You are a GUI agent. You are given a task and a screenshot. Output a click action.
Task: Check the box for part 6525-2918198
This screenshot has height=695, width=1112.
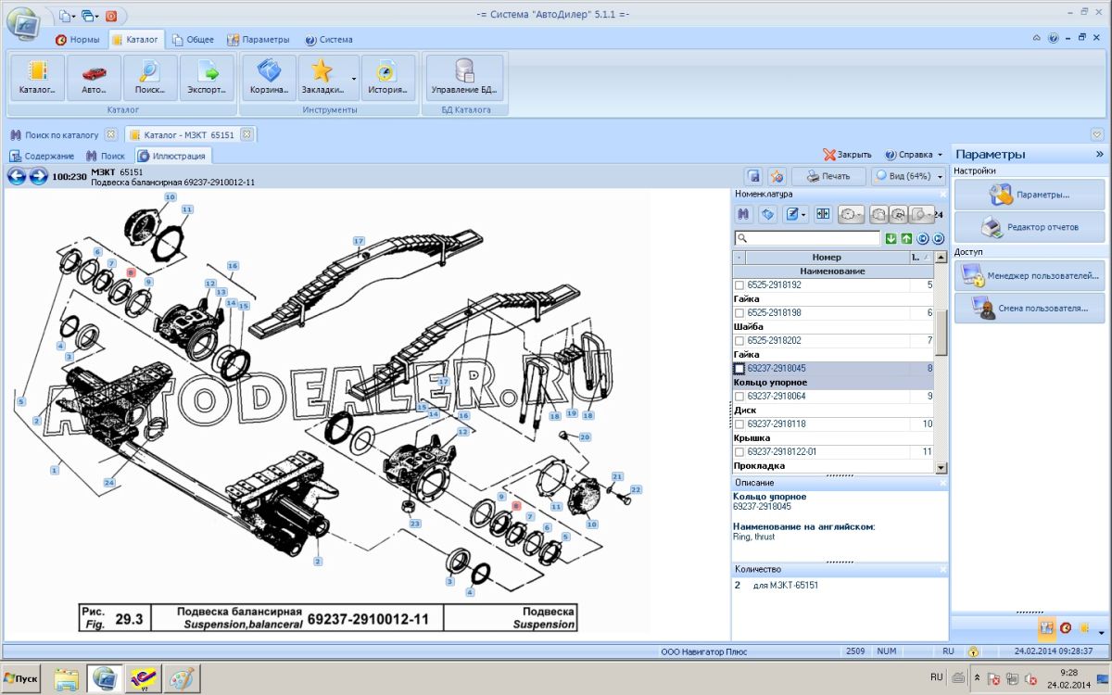tap(739, 313)
